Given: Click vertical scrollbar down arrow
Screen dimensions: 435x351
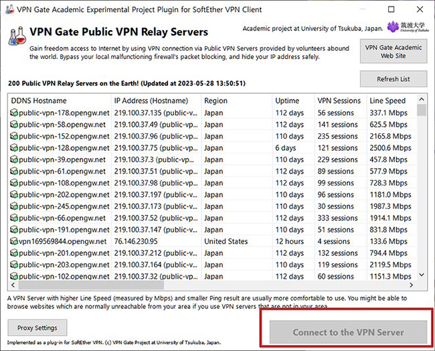Looking at the screenshot, I should click(x=422, y=275).
